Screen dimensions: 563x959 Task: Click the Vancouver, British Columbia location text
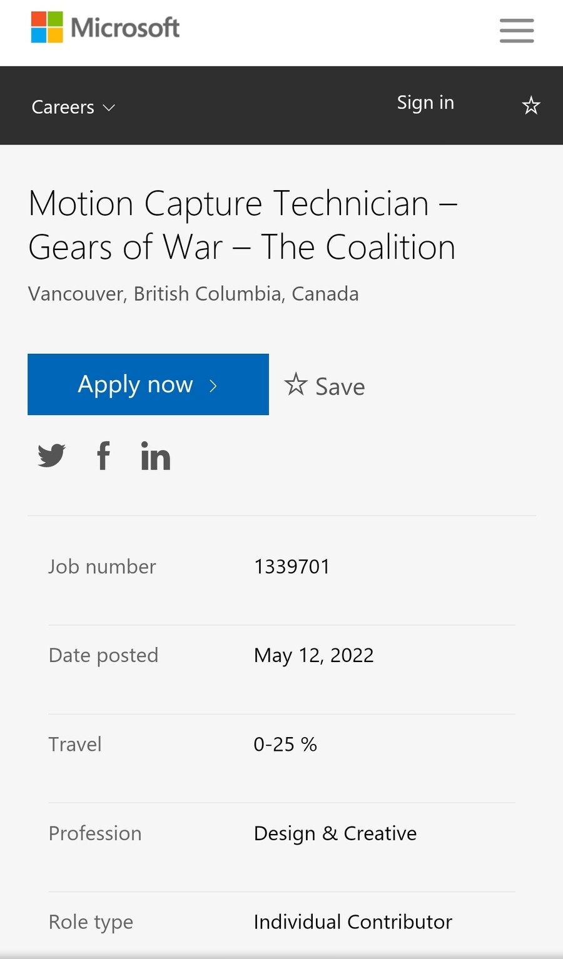click(193, 294)
